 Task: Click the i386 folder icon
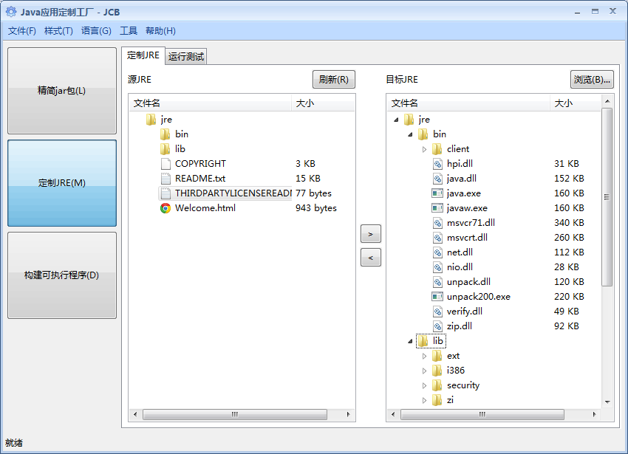pos(437,371)
